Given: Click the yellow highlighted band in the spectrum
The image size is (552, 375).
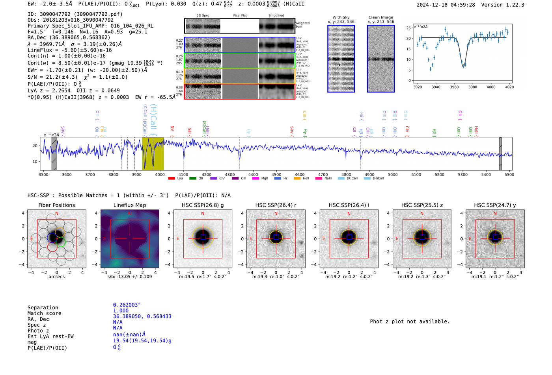Looking at the screenshot, I should click(x=153, y=153).
